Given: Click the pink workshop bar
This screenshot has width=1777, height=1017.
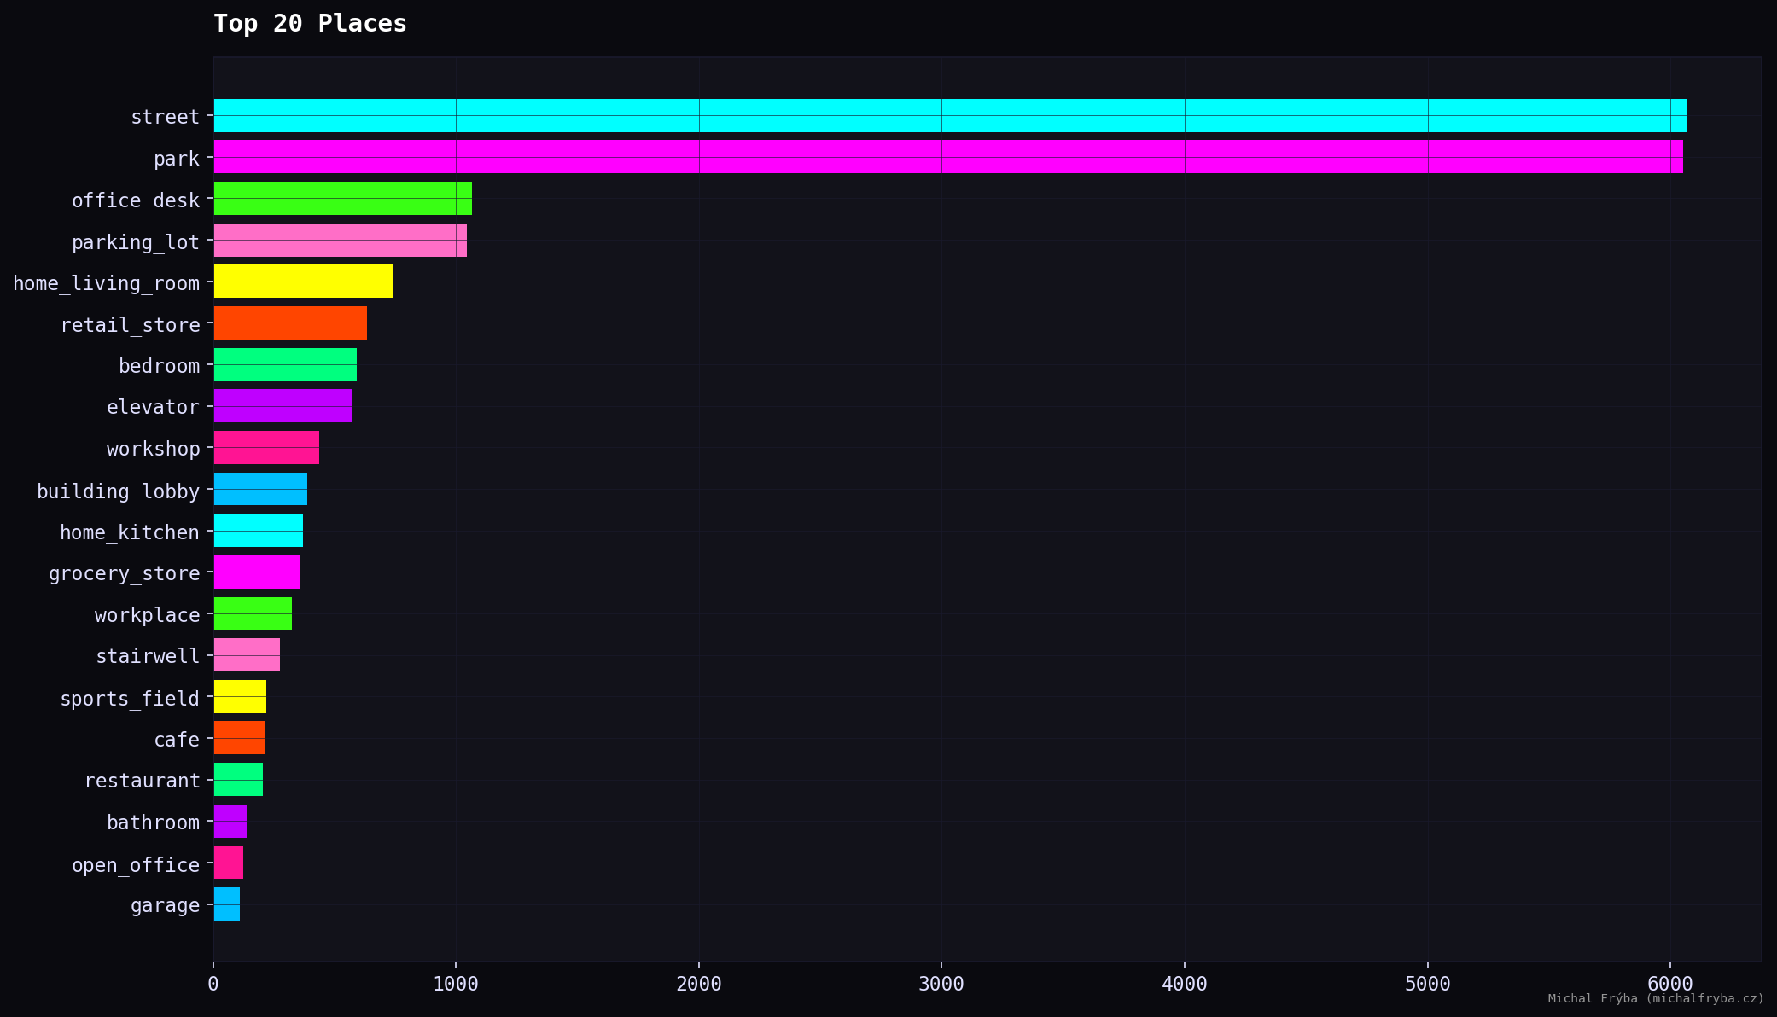Looking at the screenshot, I should tap(266, 448).
